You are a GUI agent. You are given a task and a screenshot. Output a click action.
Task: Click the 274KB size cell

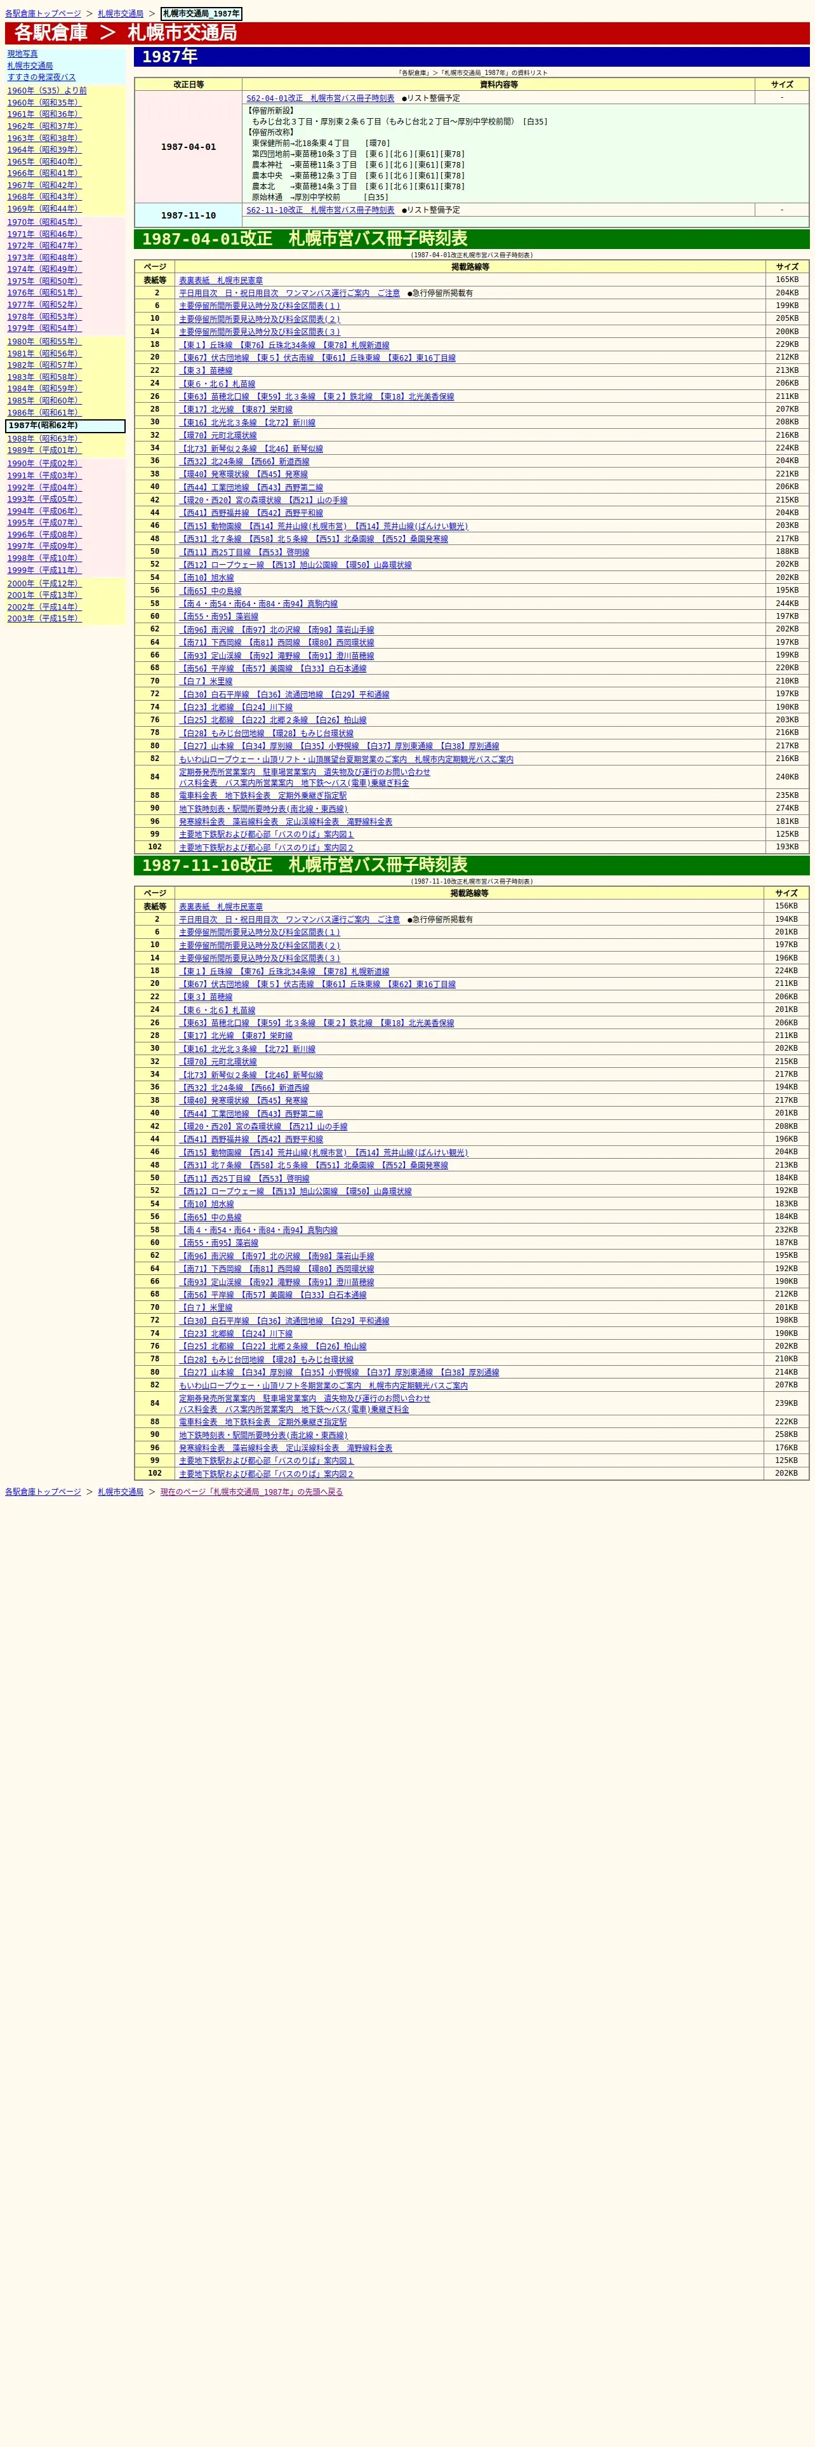786,809
